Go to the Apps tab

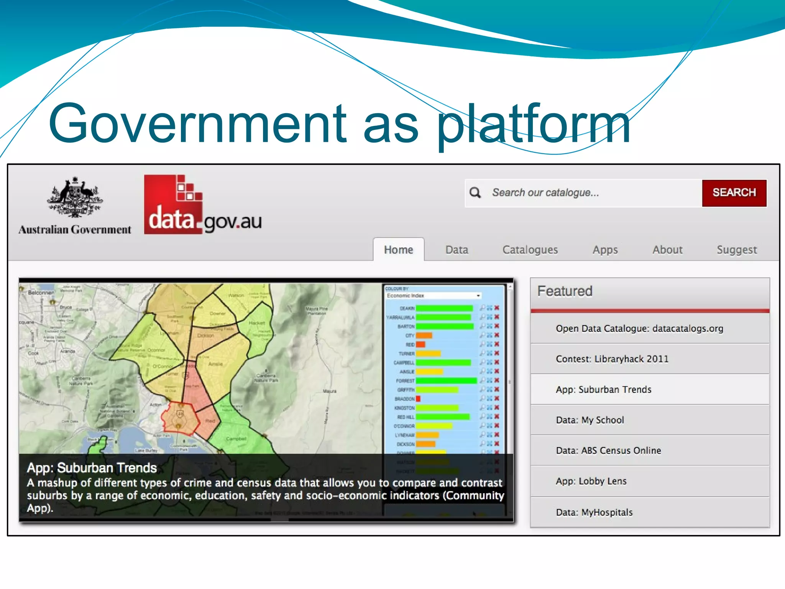[x=605, y=250]
